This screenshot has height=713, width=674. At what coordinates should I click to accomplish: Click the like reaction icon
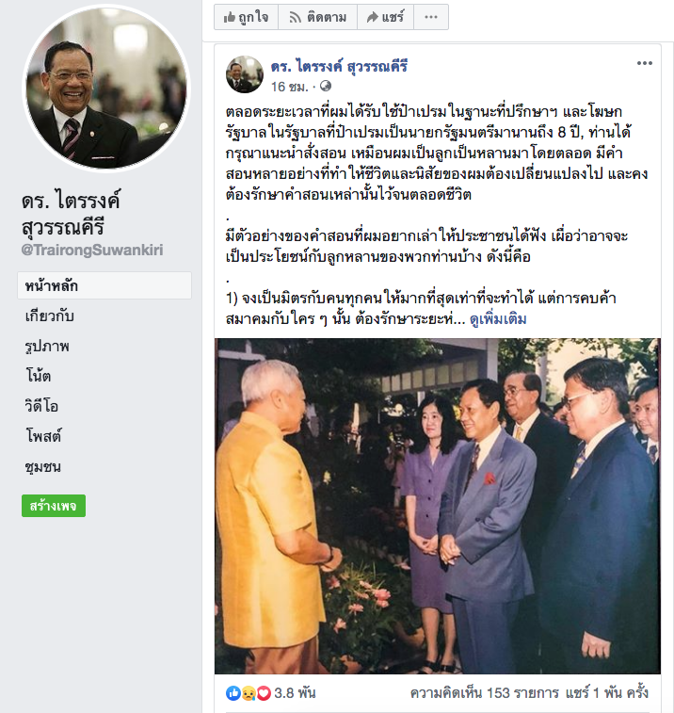click(x=233, y=692)
